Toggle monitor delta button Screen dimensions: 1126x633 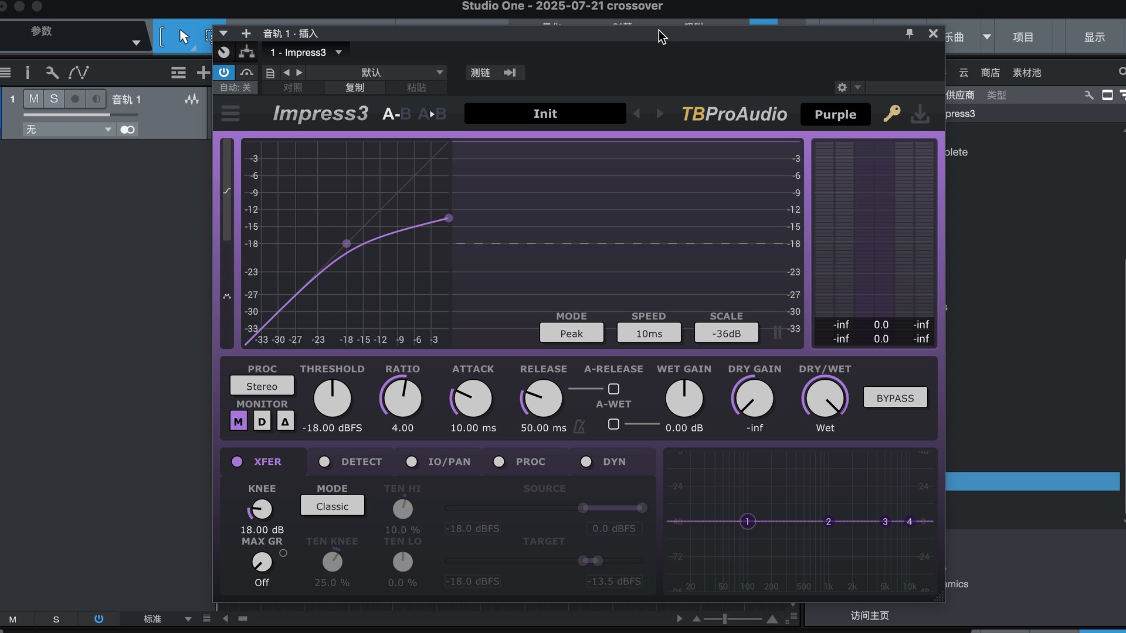pyautogui.click(x=285, y=421)
